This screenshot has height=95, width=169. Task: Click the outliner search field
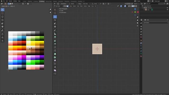153,4
